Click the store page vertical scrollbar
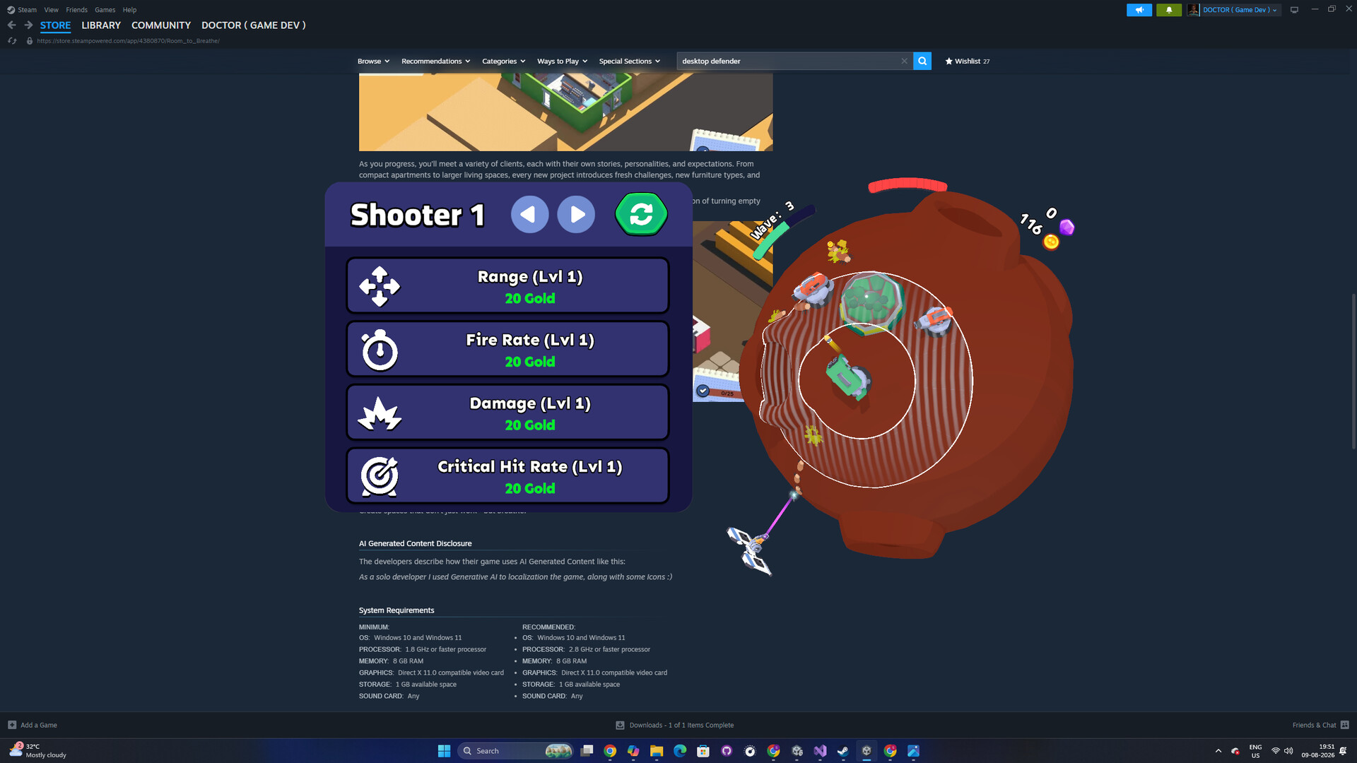Viewport: 1357px width, 763px height. 1353,371
